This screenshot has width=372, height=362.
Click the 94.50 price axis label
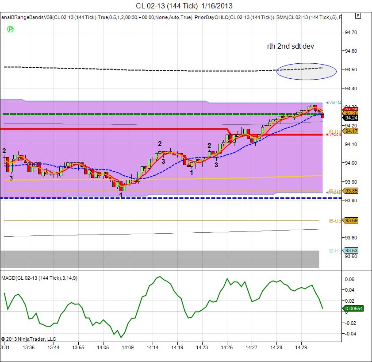coord(351,69)
